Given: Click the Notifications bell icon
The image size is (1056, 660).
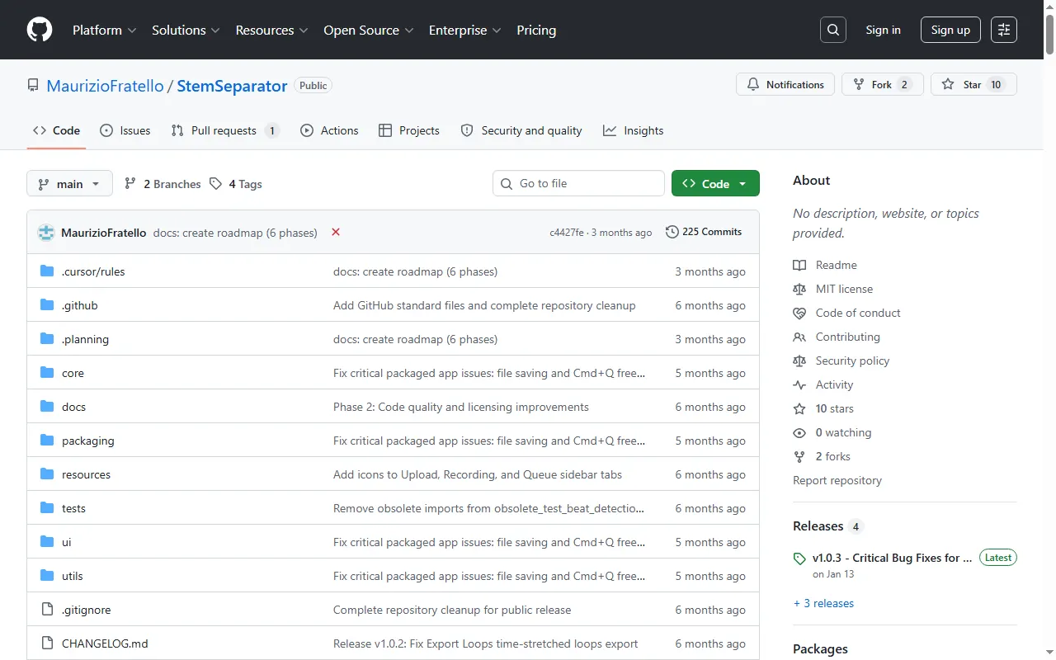Looking at the screenshot, I should [753, 84].
